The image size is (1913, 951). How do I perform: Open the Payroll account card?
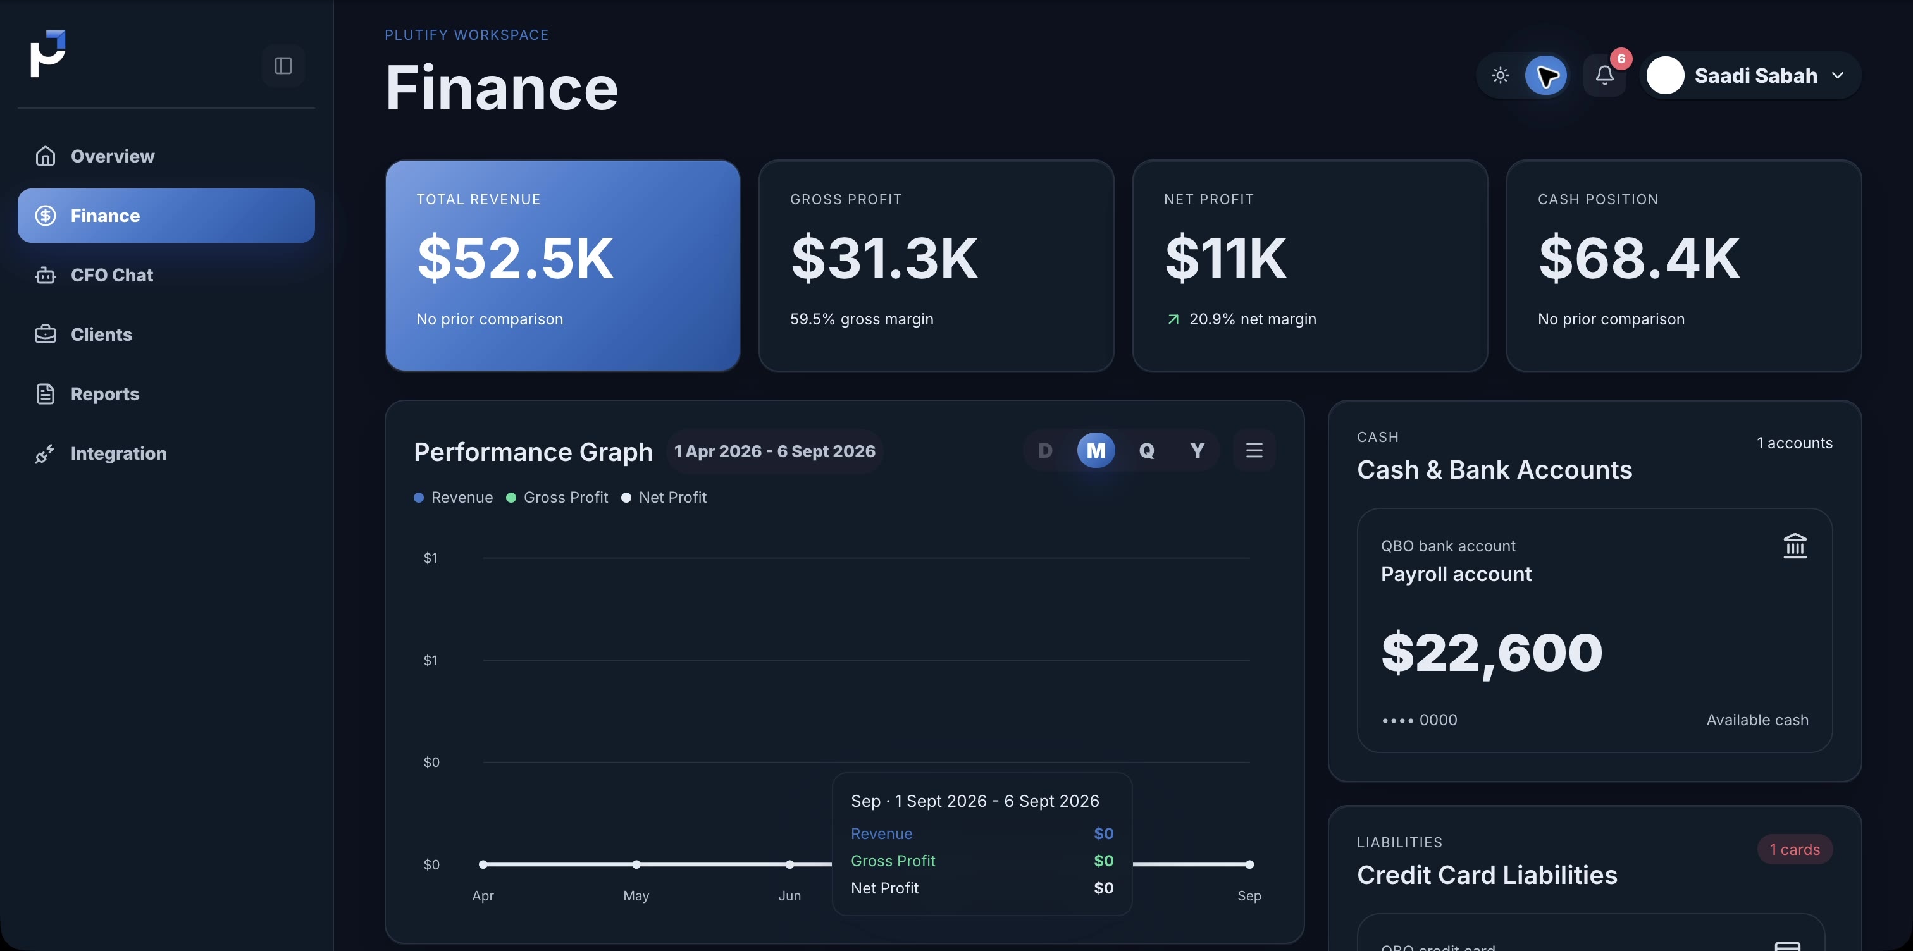click(x=1594, y=630)
